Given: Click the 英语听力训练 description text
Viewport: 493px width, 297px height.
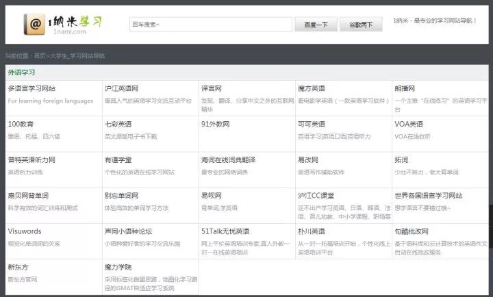Looking at the screenshot, I should pos(25,172).
